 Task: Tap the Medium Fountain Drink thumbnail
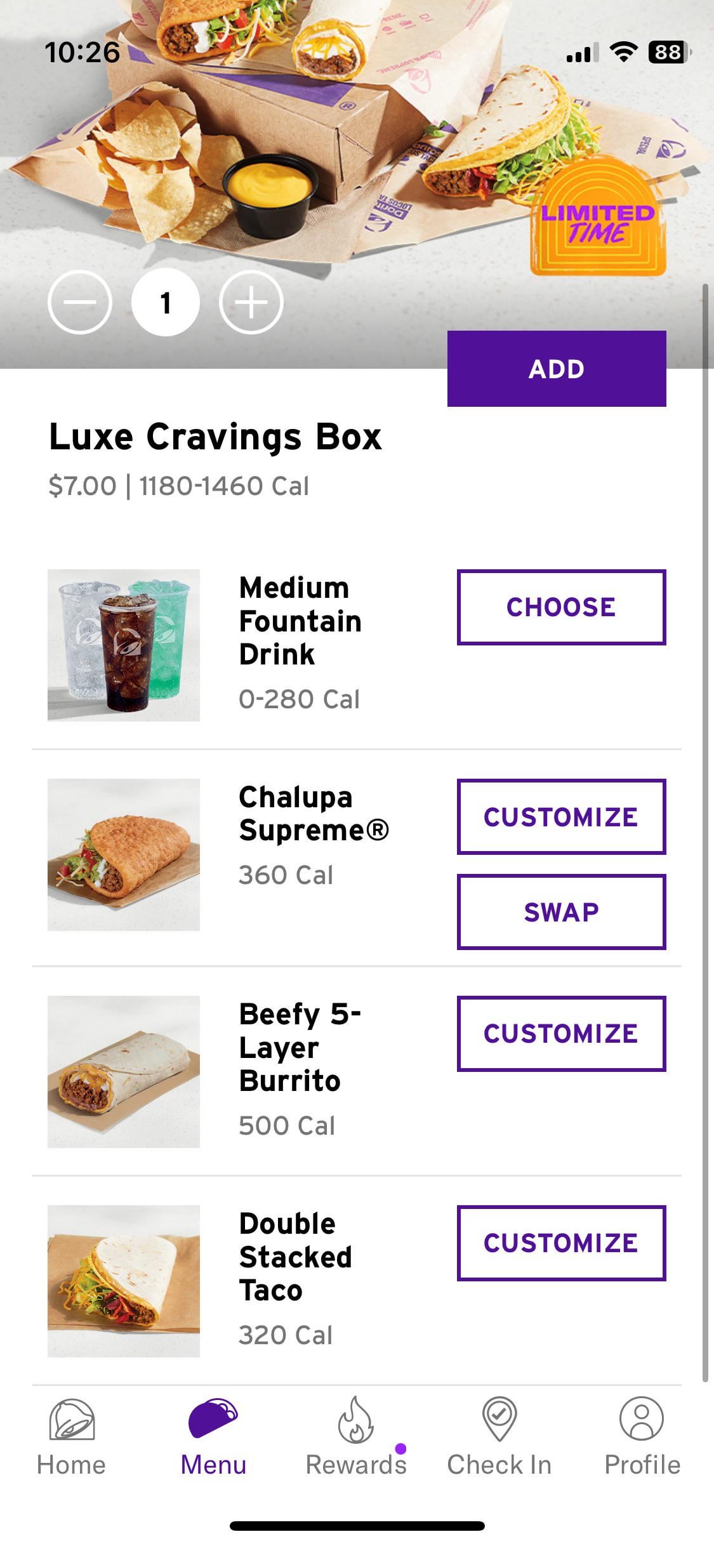124,645
